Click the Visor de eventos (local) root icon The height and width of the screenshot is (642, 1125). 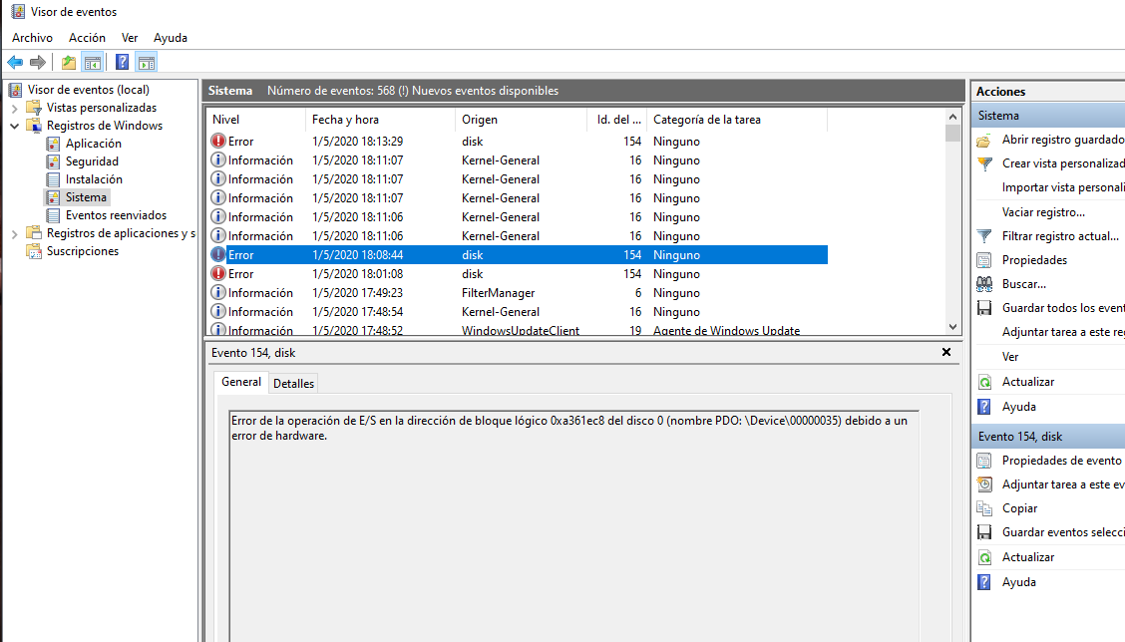(x=15, y=90)
